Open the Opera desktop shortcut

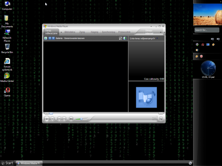pyautogui.click(x=7, y=92)
